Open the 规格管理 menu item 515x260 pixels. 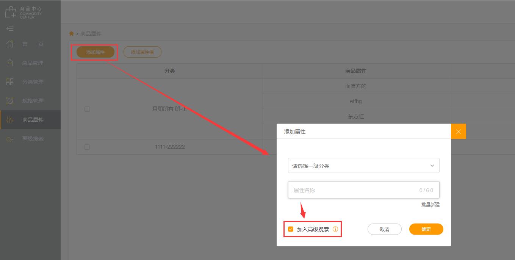click(30, 101)
